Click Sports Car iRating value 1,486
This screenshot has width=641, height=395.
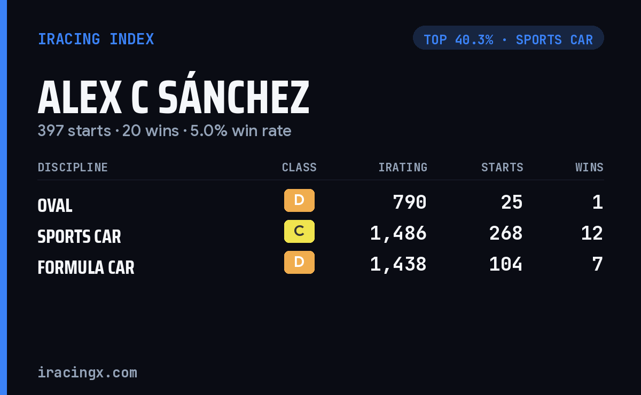pyautogui.click(x=398, y=233)
